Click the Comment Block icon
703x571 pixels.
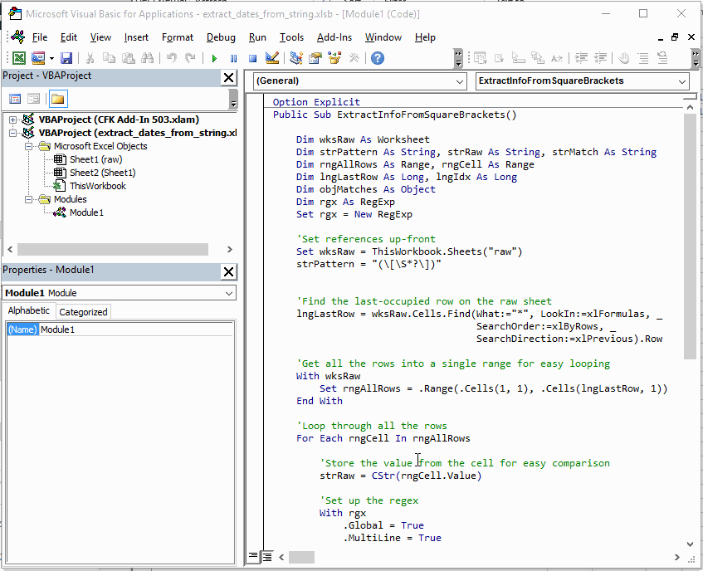pyautogui.click(x=643, y=58)
